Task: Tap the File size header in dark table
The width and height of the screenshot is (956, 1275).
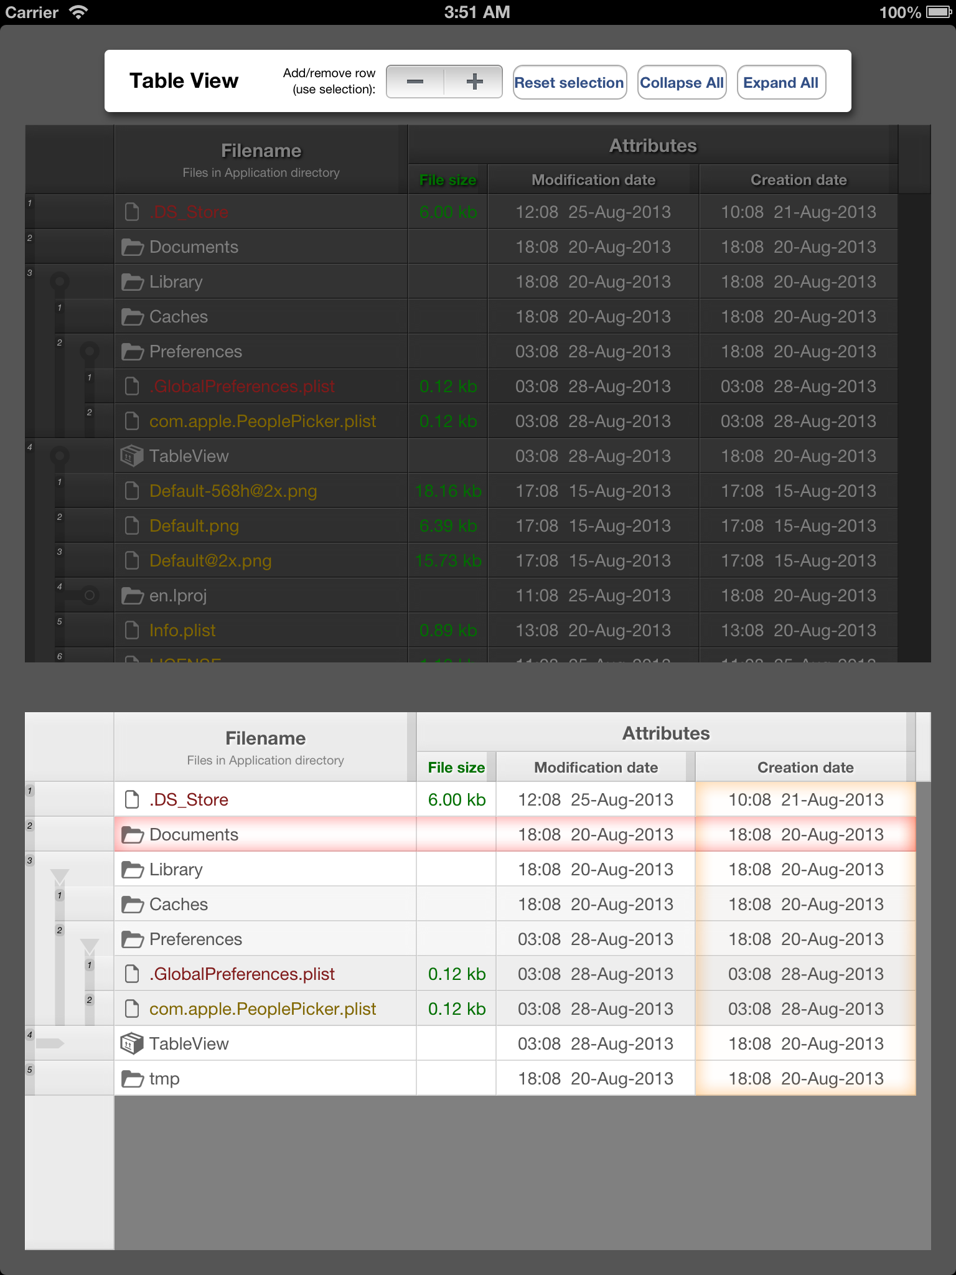Action: (448, 180)
